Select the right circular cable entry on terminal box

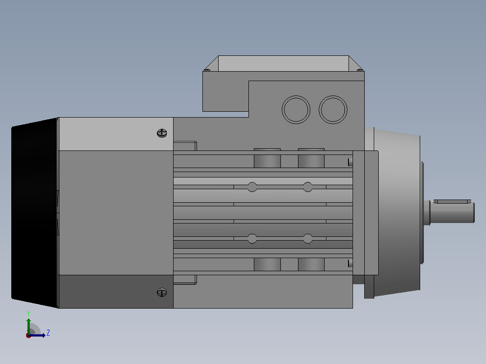tap(333, 109)
